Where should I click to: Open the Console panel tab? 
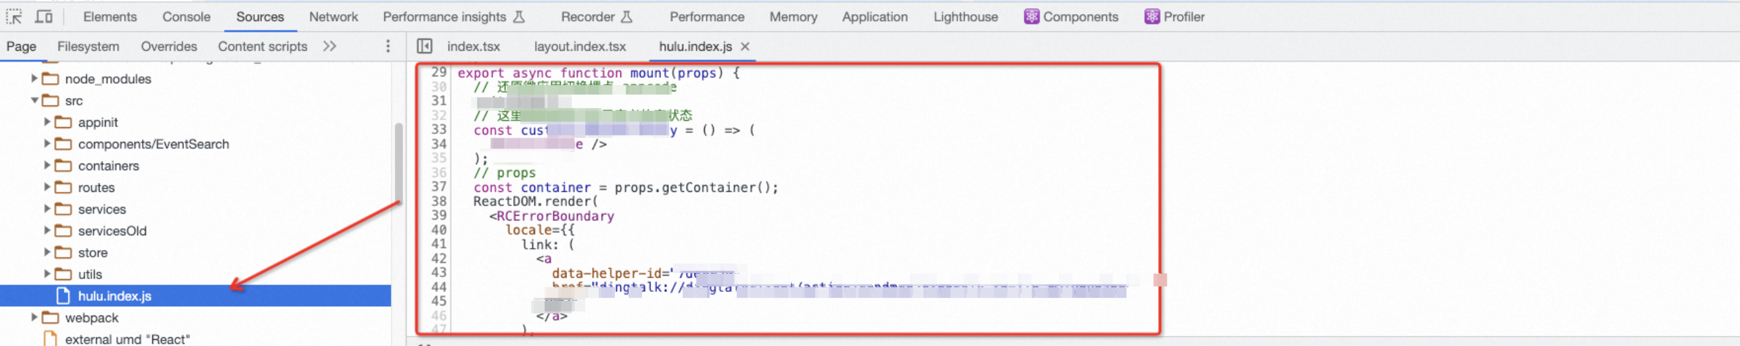(186, 16)
